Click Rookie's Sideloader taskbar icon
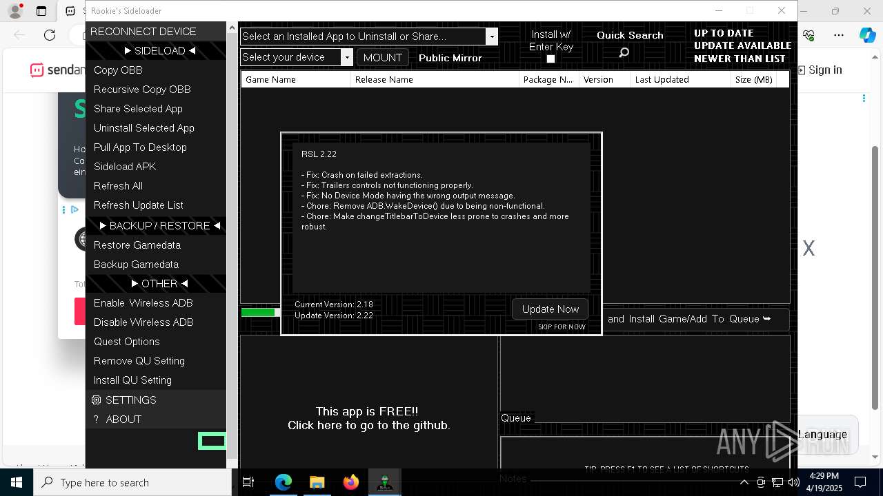The width and height of the screenshot is (883, 496). [x=384, y=482]
